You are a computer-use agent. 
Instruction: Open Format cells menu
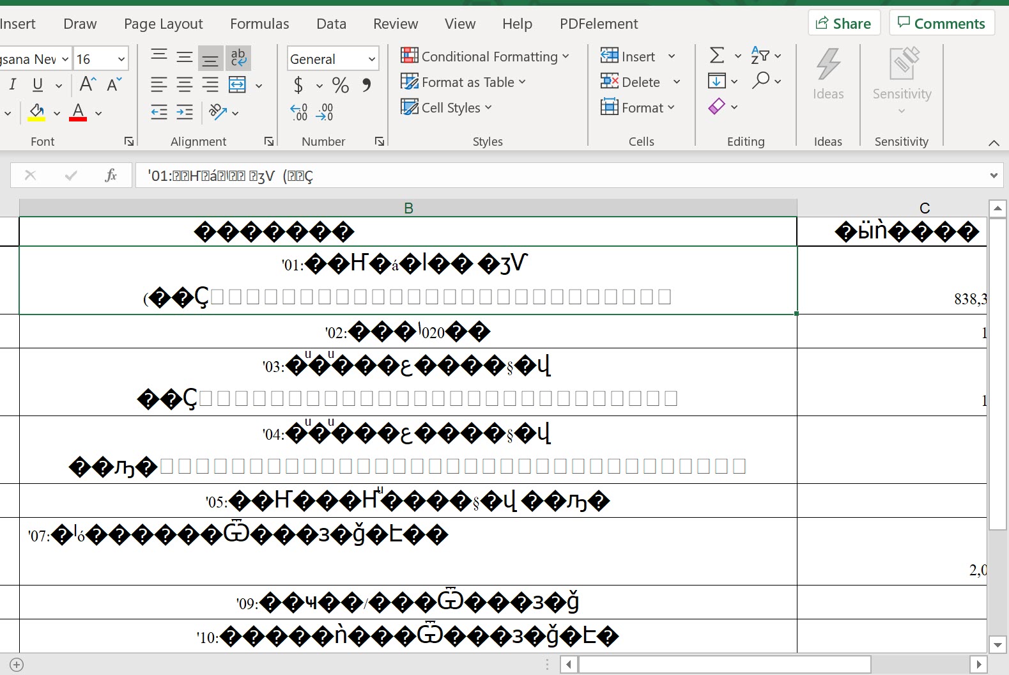pyautogui.click(x=638, y=107)
